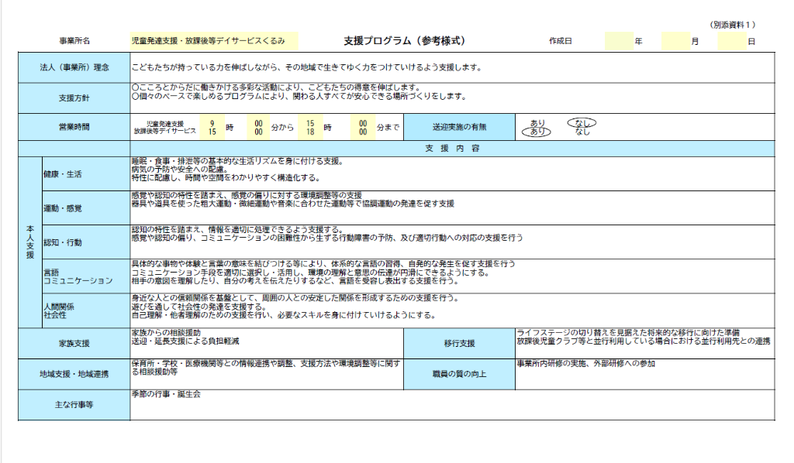Click the 法人(事業所)理念 header cell

coord(74,67)
